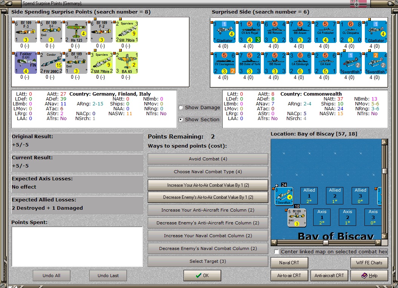Click the CV Ark Royal carrier counter
Viewport: 398px width, 288px height.
(250, 32)
